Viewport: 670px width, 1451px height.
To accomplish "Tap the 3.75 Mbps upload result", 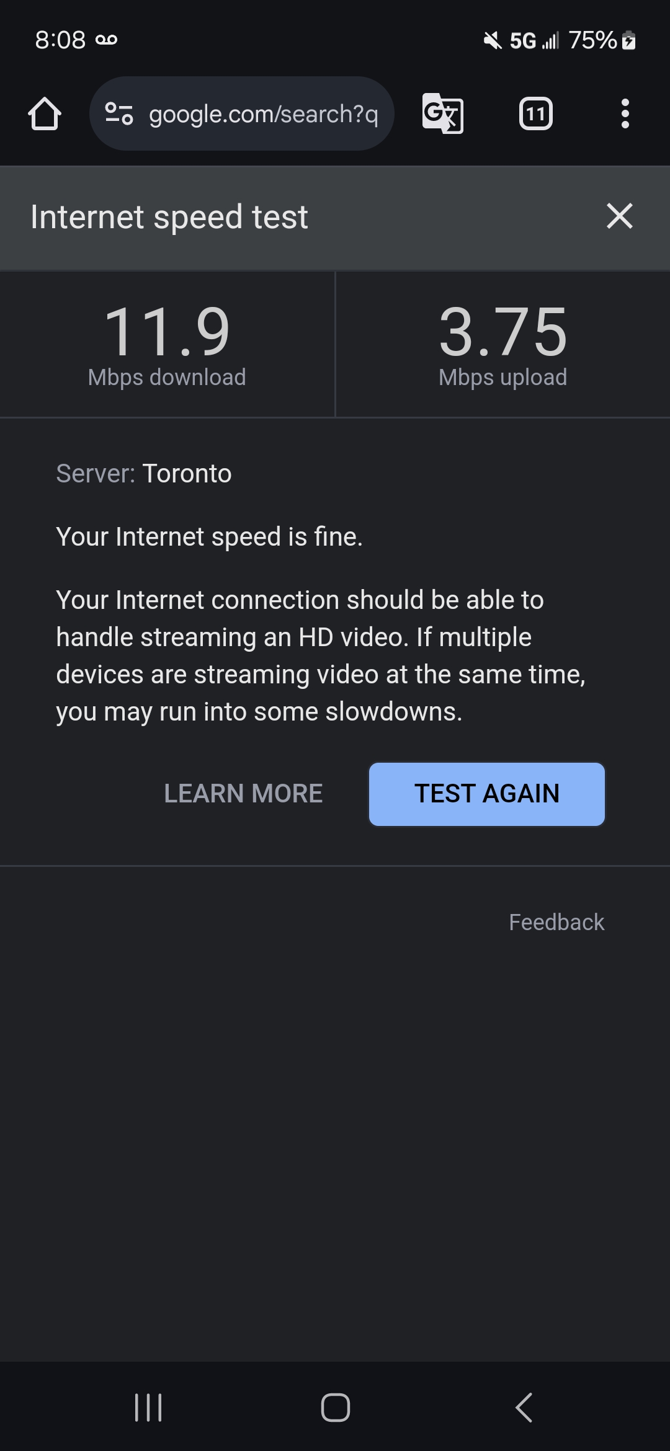I will 502,345.
